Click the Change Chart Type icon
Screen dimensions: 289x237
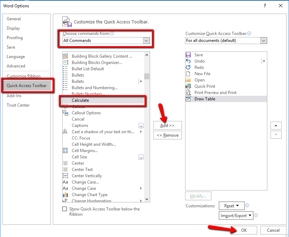pyautogui.click(x=65, y=195)
